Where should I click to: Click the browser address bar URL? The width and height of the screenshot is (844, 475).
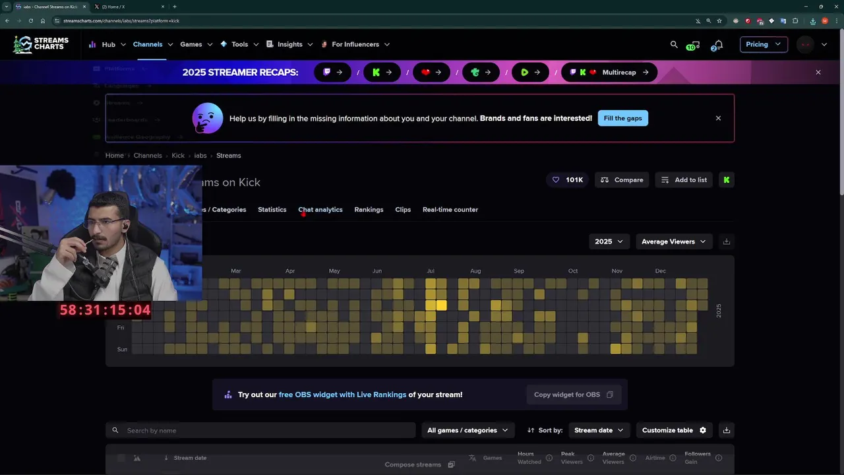pyautogui.click(x=121, y=20)
